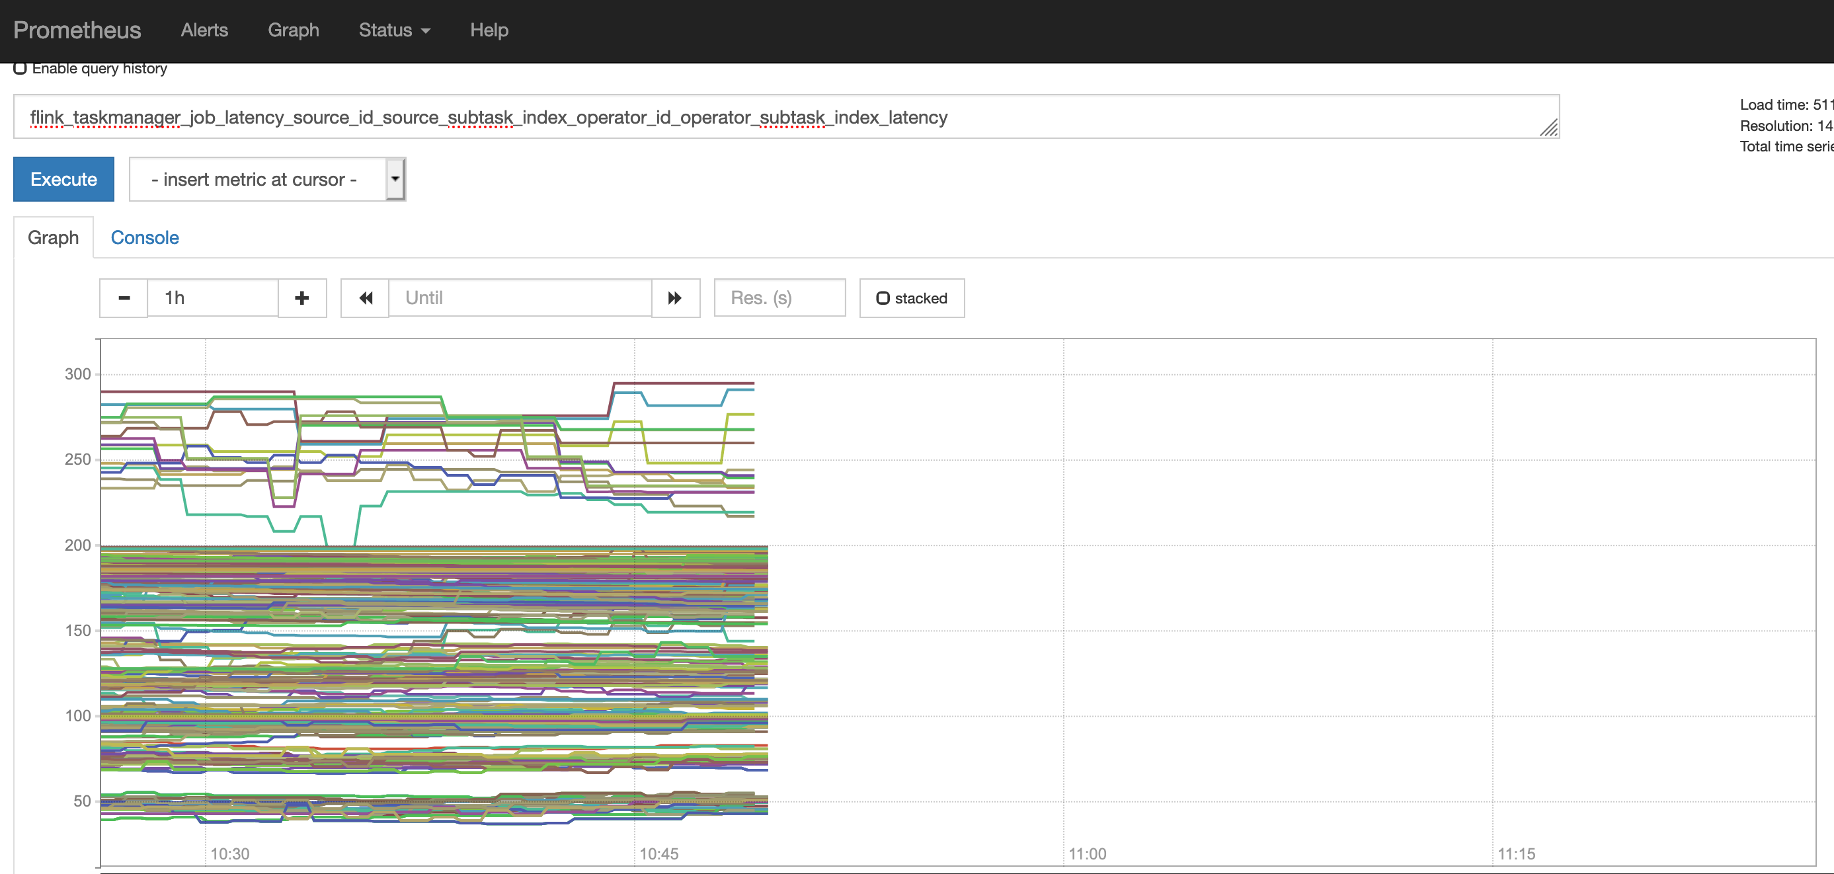
Task: Open the Status dropdown menu
Action: tap(394, 30)
